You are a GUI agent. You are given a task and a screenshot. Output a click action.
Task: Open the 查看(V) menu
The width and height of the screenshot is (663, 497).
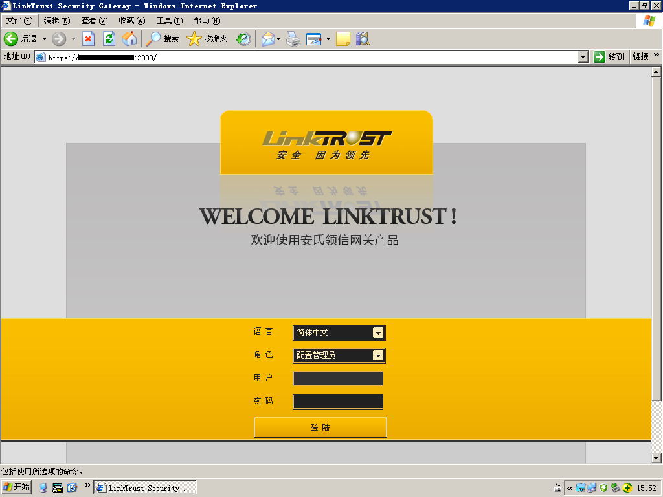[95, 21]
